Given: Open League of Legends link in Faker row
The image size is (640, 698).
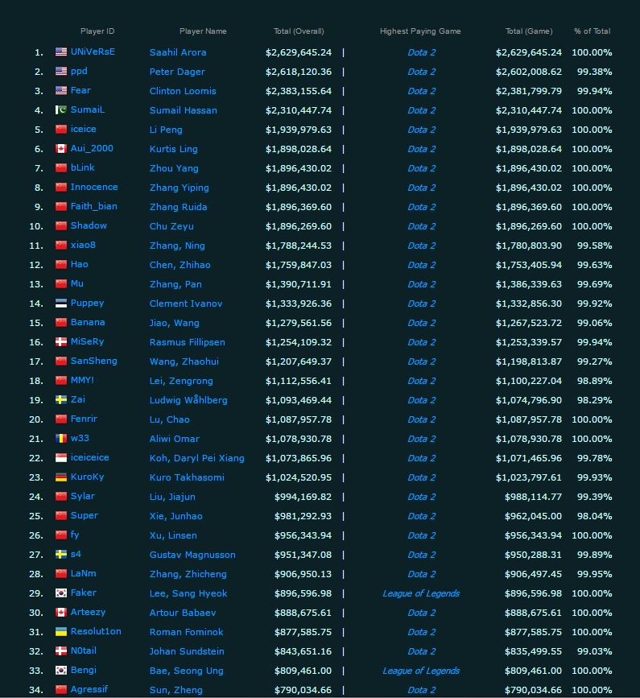Looking at the screenshot, I should tap(421, 593).
